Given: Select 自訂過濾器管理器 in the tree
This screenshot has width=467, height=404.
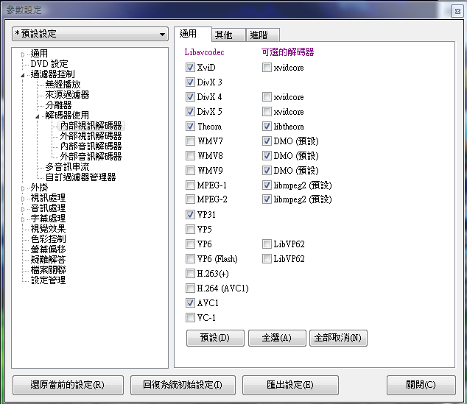Looking at the screenshot, I should pyautogui.click(x=80, y=177).
